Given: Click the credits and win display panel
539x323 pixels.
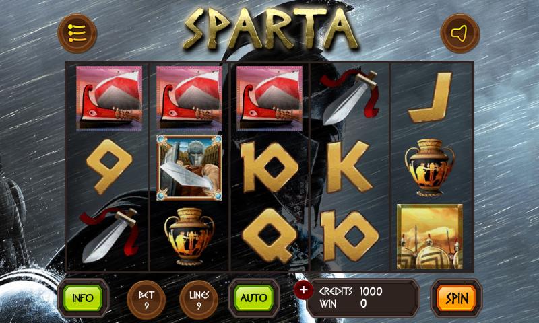Looking at the screenshot, I should coord(362,298).
